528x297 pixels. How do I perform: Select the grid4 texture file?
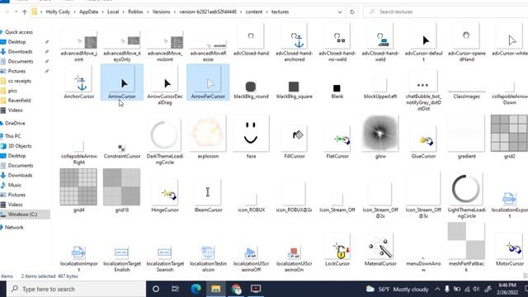tap(79, 191)
